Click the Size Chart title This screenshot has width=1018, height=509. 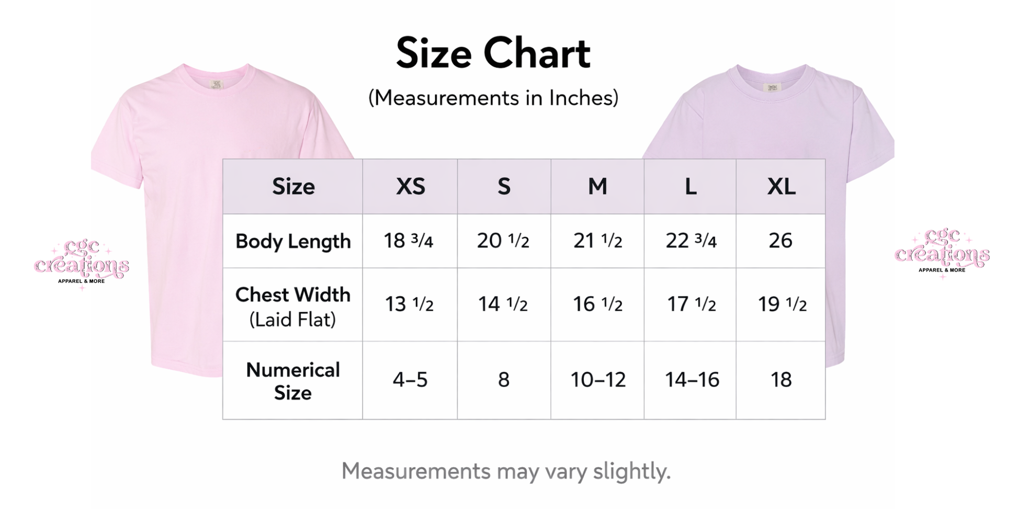493,53
